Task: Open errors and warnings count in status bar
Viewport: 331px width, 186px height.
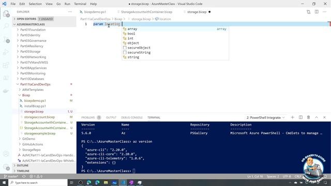Action: click(x=36, y=176)
